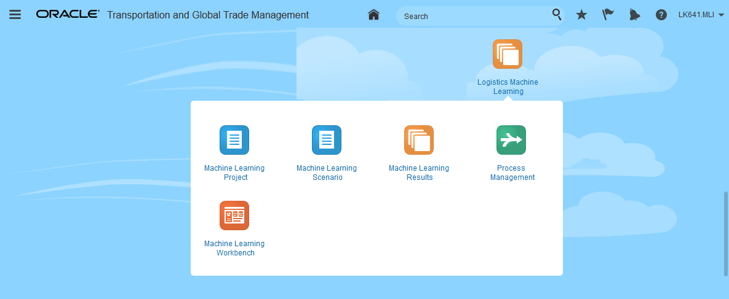
Task: Go to Home via house icon
Action: click(374, 15)
